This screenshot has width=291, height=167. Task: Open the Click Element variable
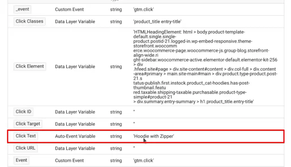(x=30, y=66)
